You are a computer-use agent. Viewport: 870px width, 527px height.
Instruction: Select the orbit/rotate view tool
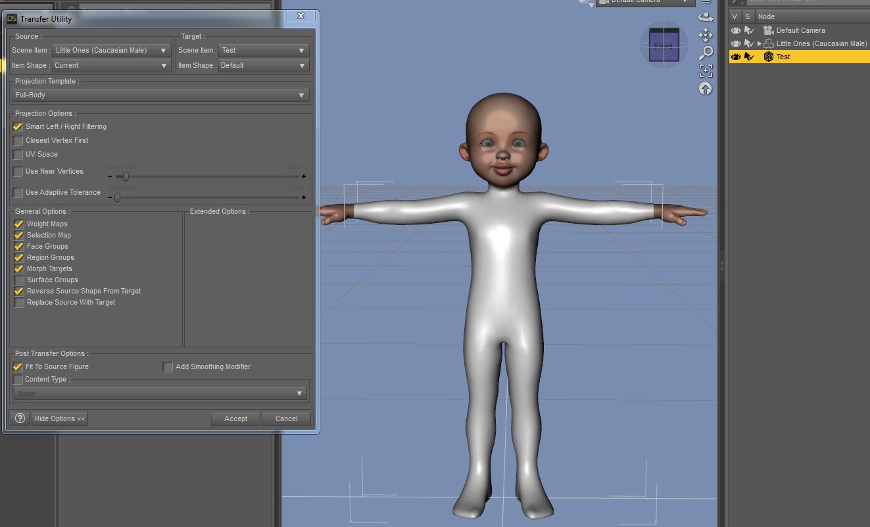[x=706, y=17]
